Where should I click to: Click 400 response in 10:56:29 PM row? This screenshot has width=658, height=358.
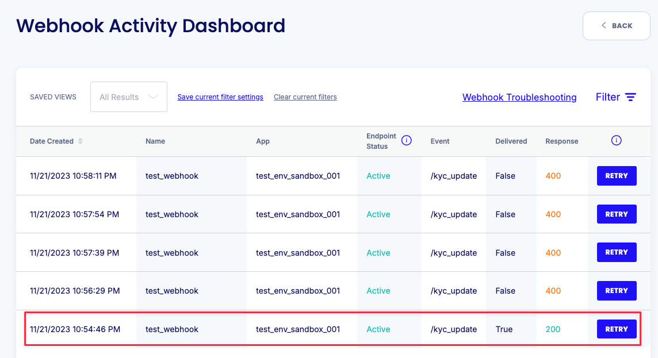click(553, 291)
